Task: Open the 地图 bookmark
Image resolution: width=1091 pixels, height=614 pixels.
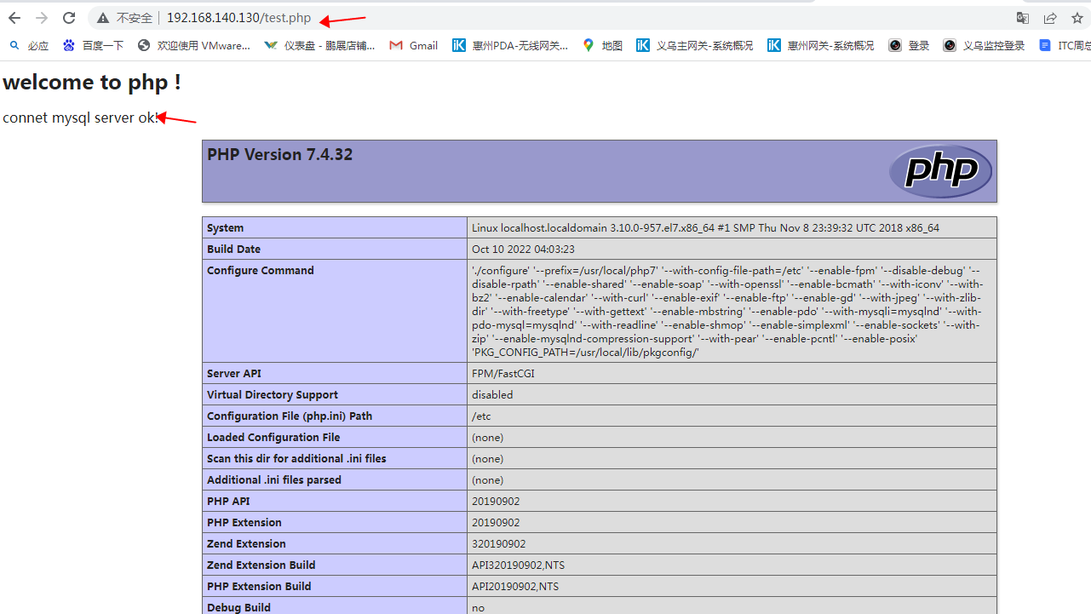Action: [x=602, y=45]
